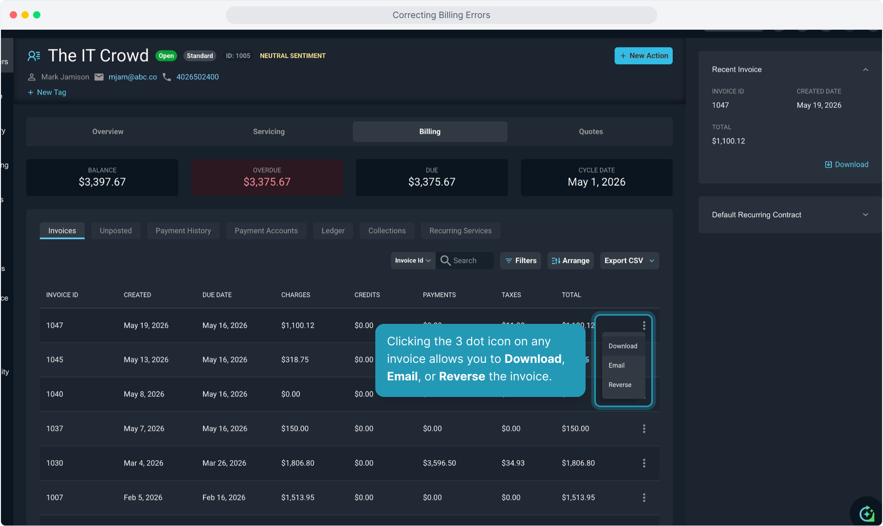Click invoice ID 1045 in the table
This screenshot has width=883, height=526.
(x=55, y=360)
